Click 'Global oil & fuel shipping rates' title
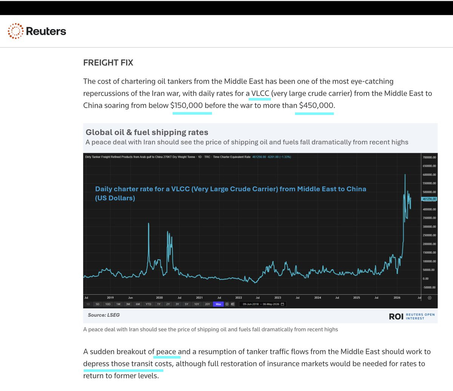The height and width of the screenshot is (391, 453). (147, 132)
